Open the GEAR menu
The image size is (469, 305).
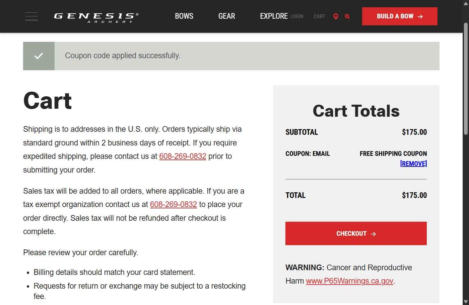(x=227, y=16)
